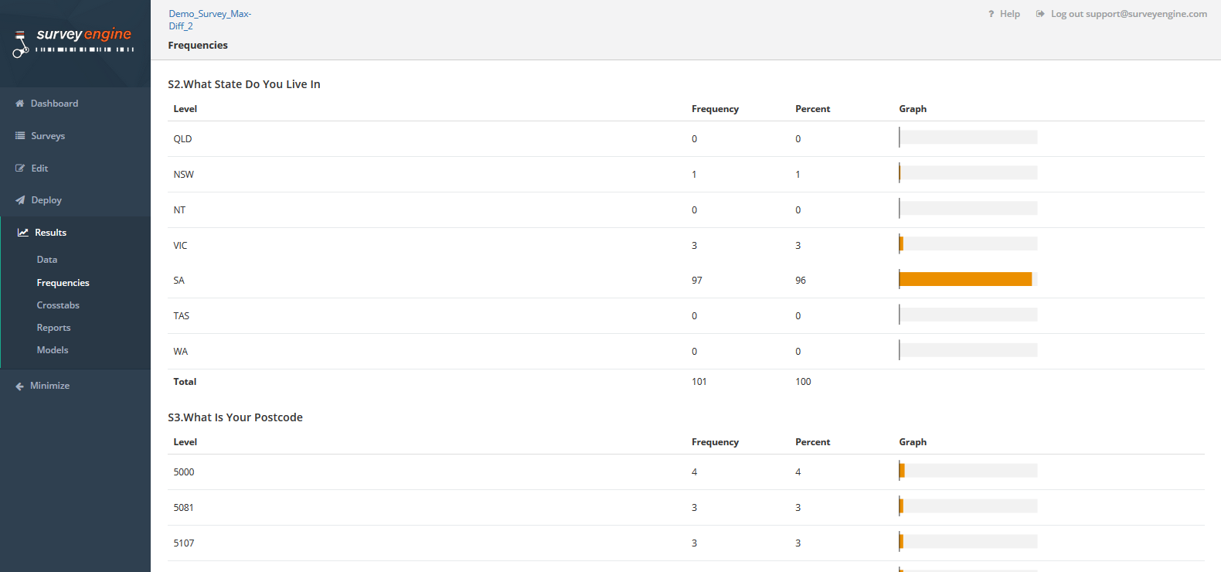Open the Data results submenu item
This screenshot has height=572, width=1221.
pyautogui.click(x=47, y=260)
